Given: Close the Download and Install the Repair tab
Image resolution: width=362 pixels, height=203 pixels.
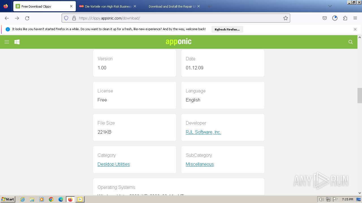Looking at the screenshot, I should 199,6.
